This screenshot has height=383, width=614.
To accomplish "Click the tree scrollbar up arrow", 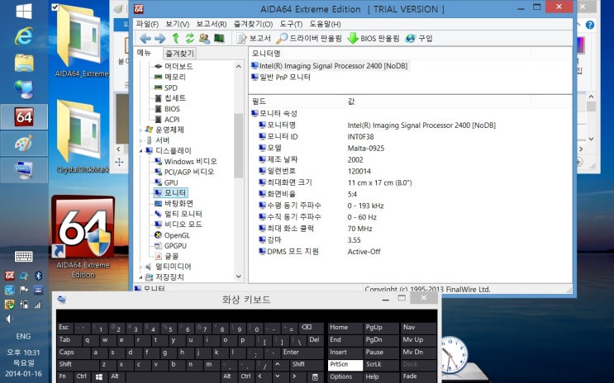I will [x=239, y=67].
